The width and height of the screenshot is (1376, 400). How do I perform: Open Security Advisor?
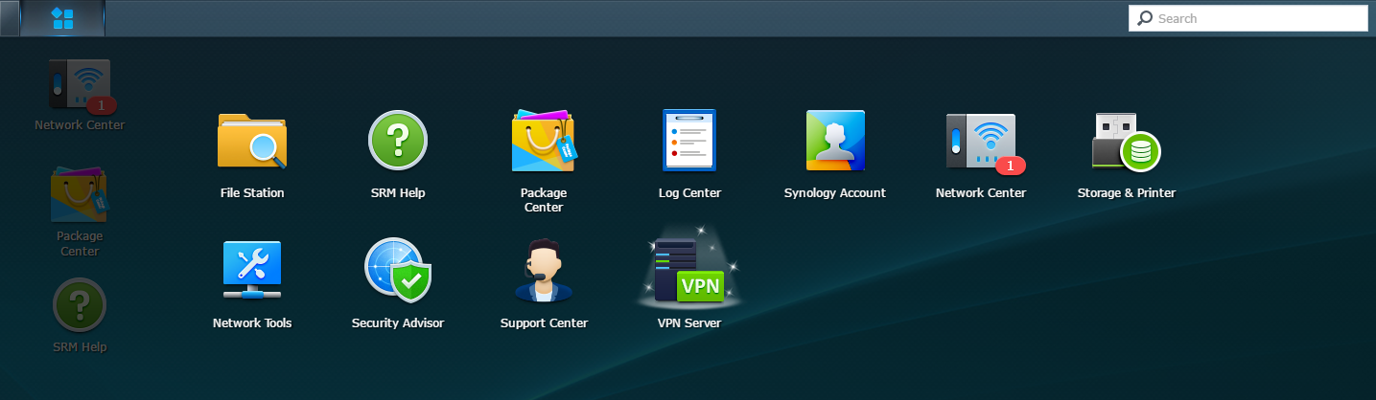[x=398, y=270]
